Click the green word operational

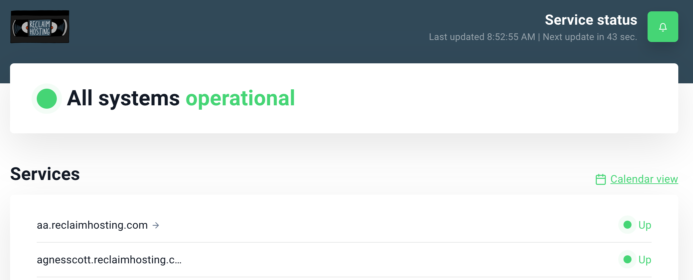click(240, 99)
